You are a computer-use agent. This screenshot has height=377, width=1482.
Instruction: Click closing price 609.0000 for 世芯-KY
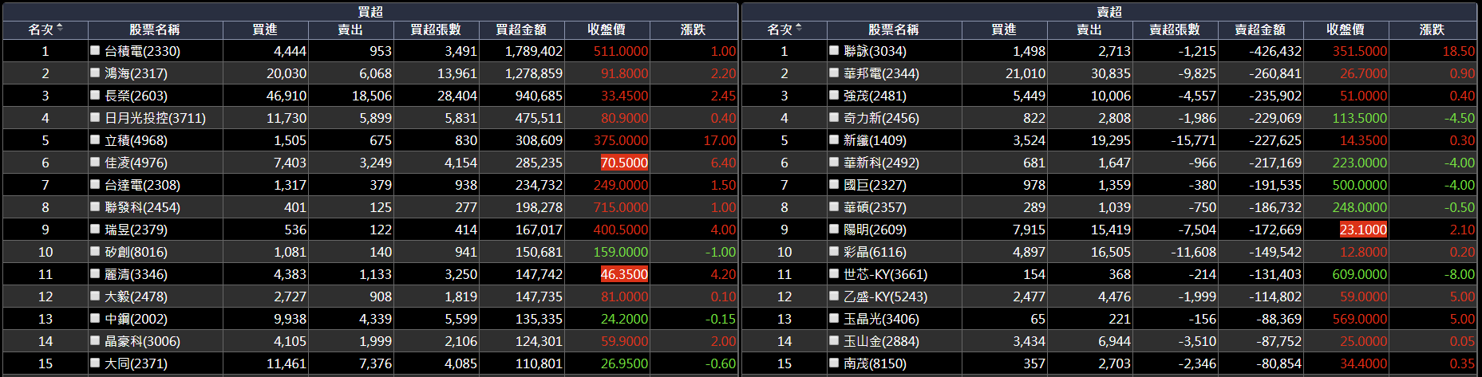click(x=1360, y=274)
